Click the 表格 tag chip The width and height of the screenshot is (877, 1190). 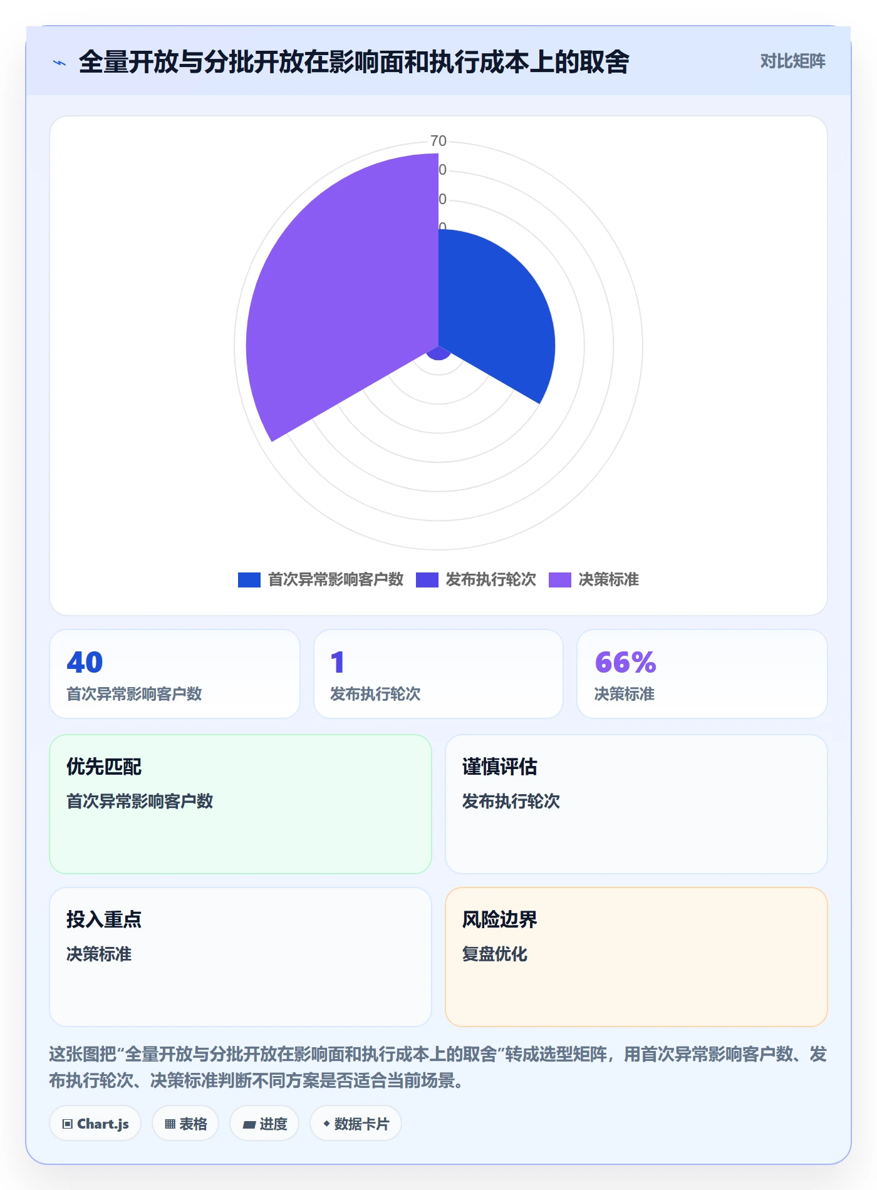(185, 1124)
